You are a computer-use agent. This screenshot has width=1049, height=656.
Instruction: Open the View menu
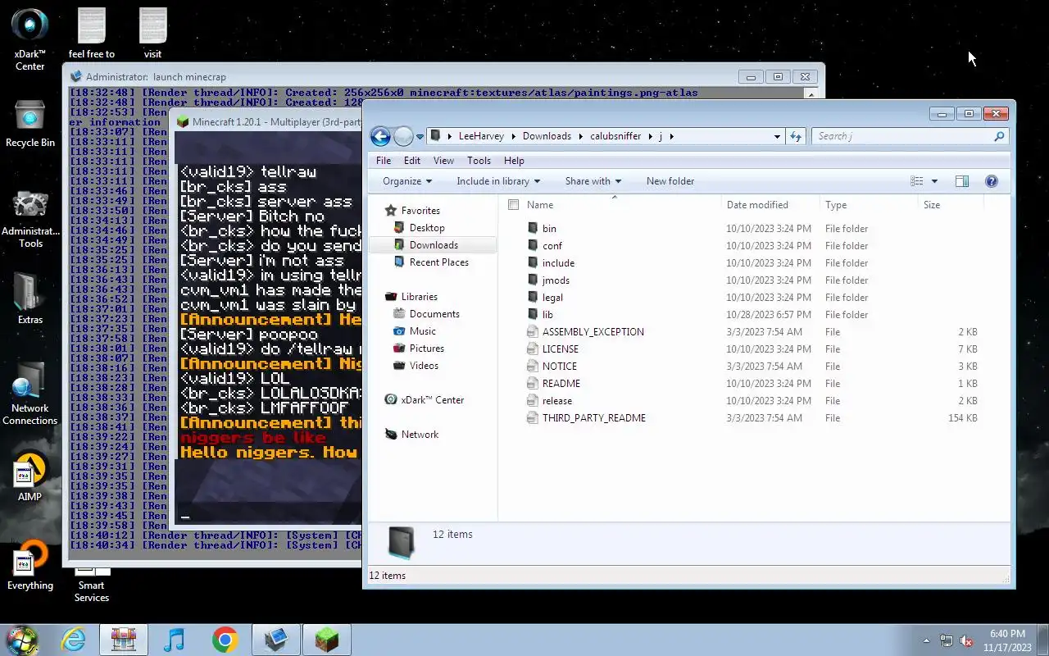click(443, 161)
